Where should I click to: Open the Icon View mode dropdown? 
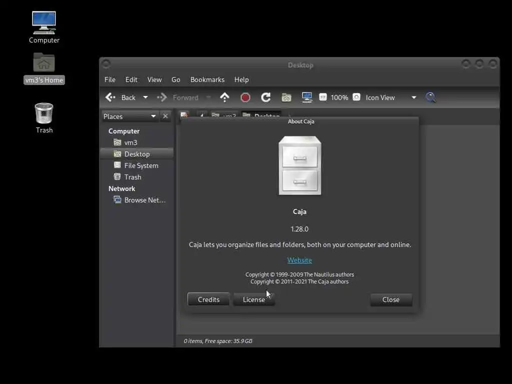[x=391, y=97]
